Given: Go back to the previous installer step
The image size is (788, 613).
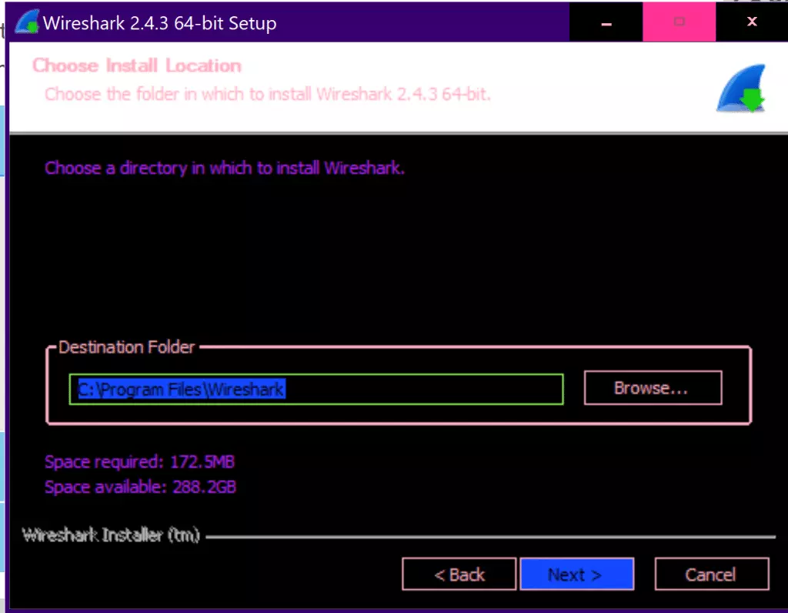Looking at the screenshot, I should (x=459, y=574).
